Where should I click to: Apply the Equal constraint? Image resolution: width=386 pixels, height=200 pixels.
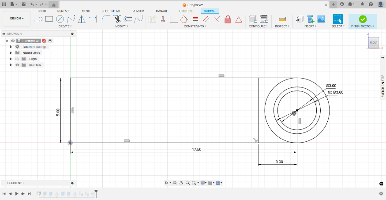(x=195, y=19)
